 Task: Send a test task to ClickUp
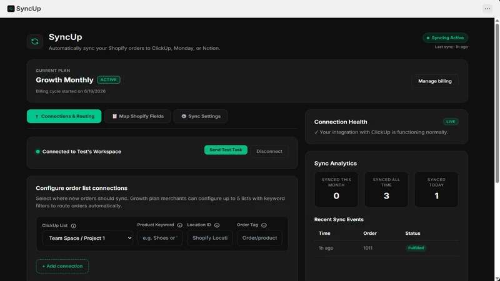(x=226, y=150)
